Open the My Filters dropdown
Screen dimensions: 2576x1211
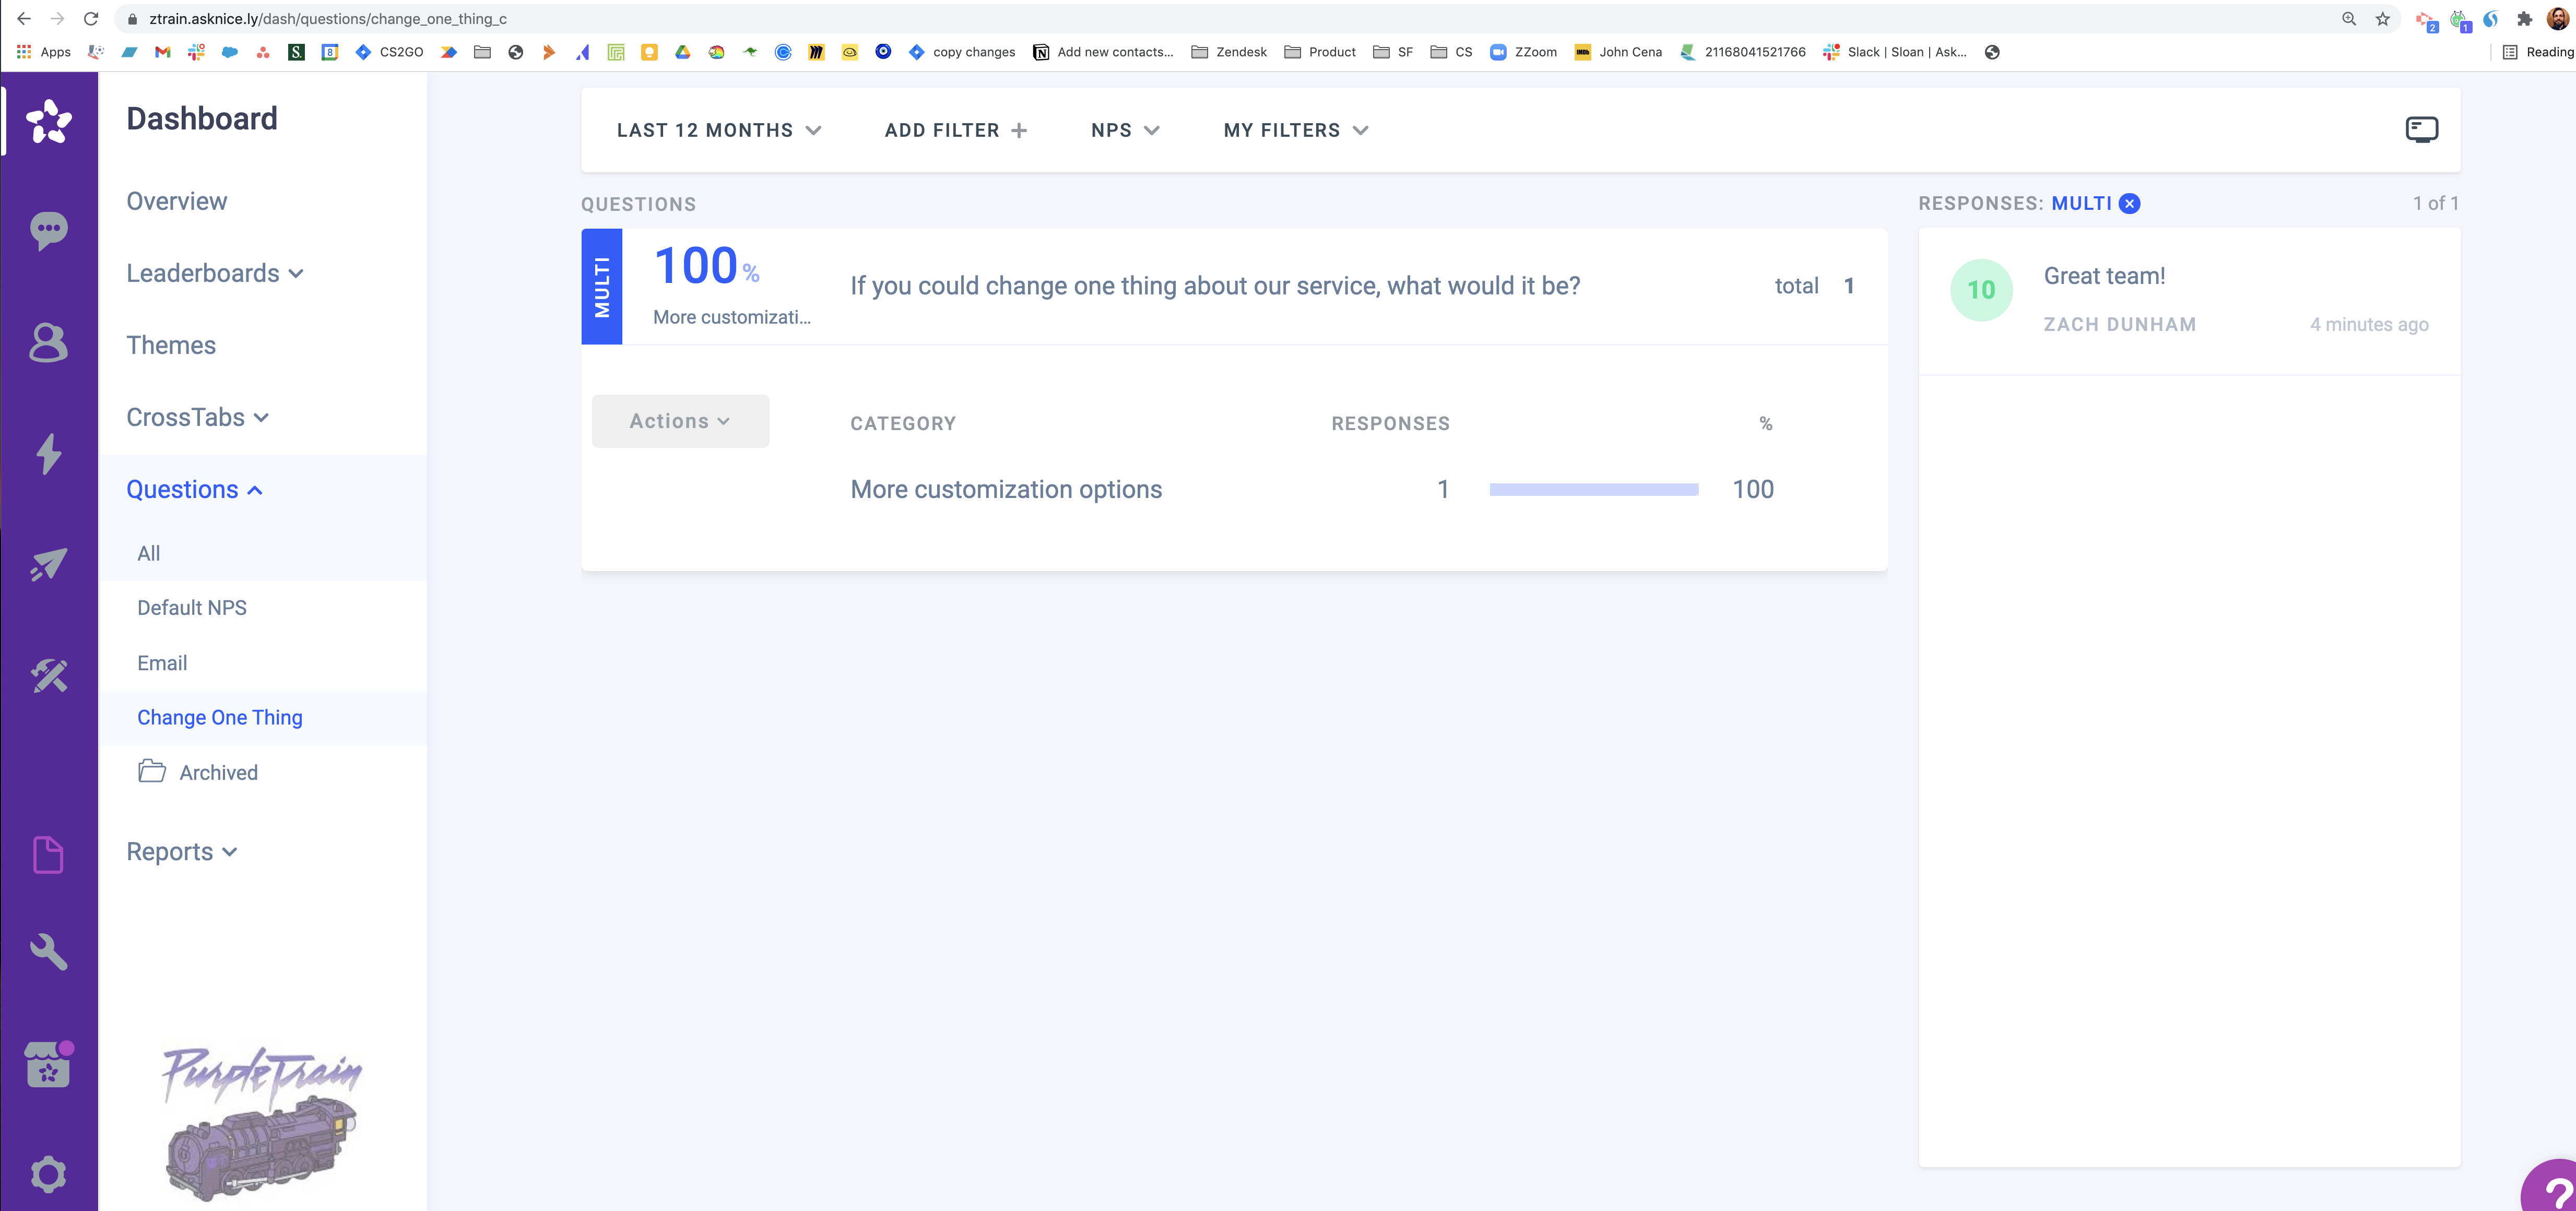point(1295,130)
